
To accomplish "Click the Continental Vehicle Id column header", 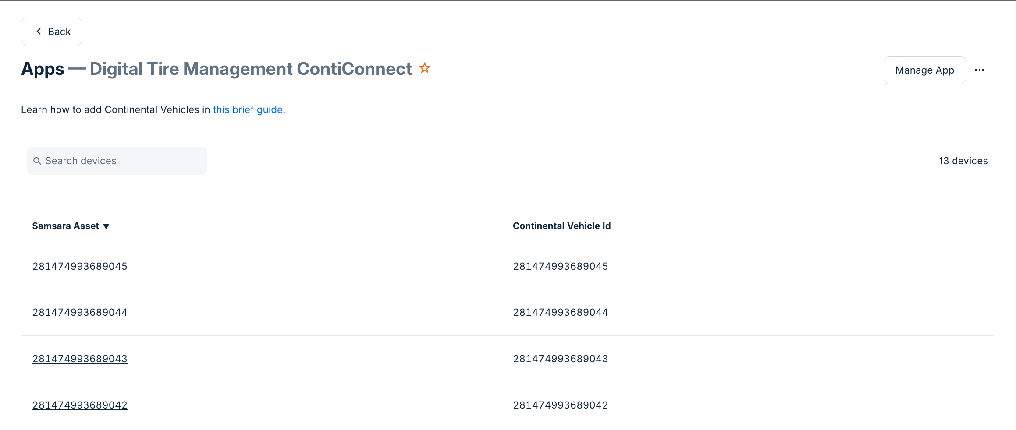I will (561, 226).
